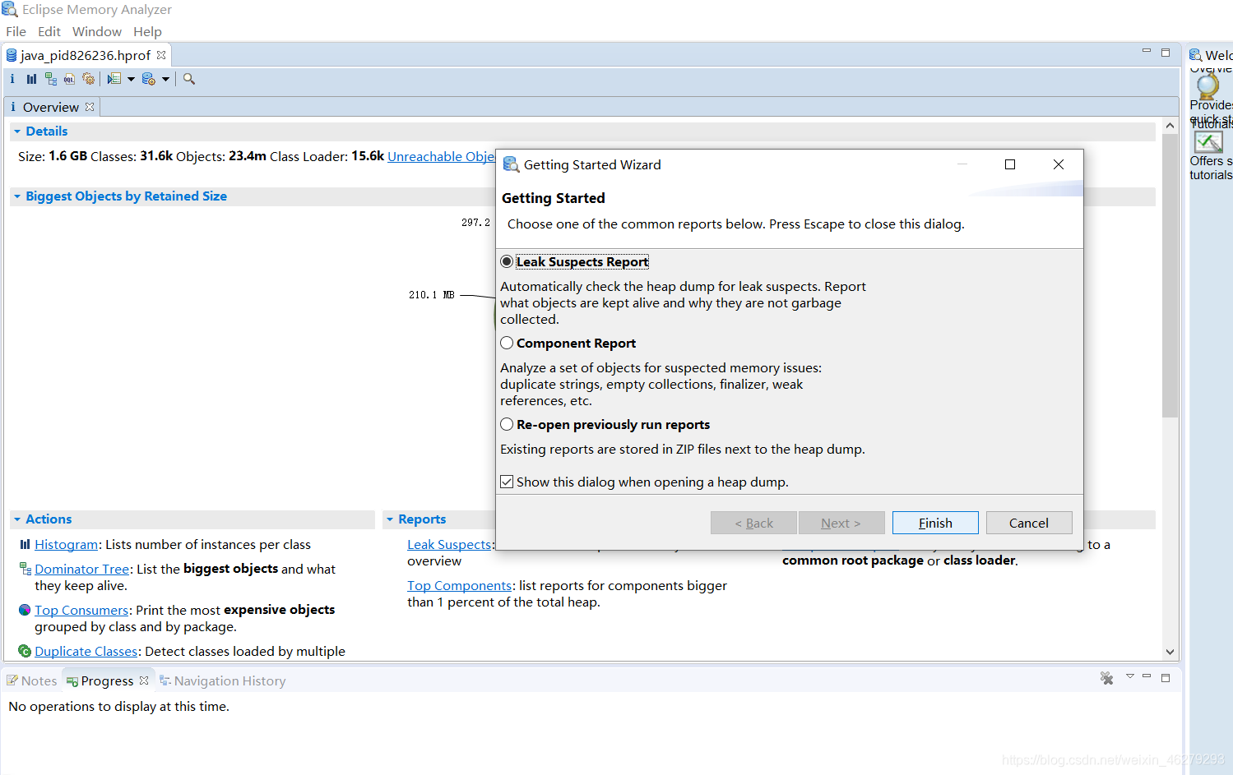1233x775 pixels.
Task: Open the Help menu
Action: (147, 31)
